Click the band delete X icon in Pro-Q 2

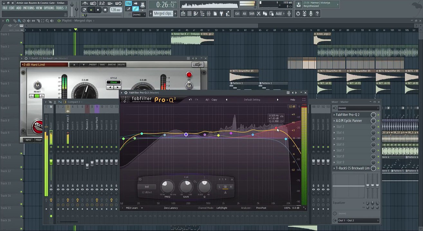pyautogui.click(x=232, y=179)
